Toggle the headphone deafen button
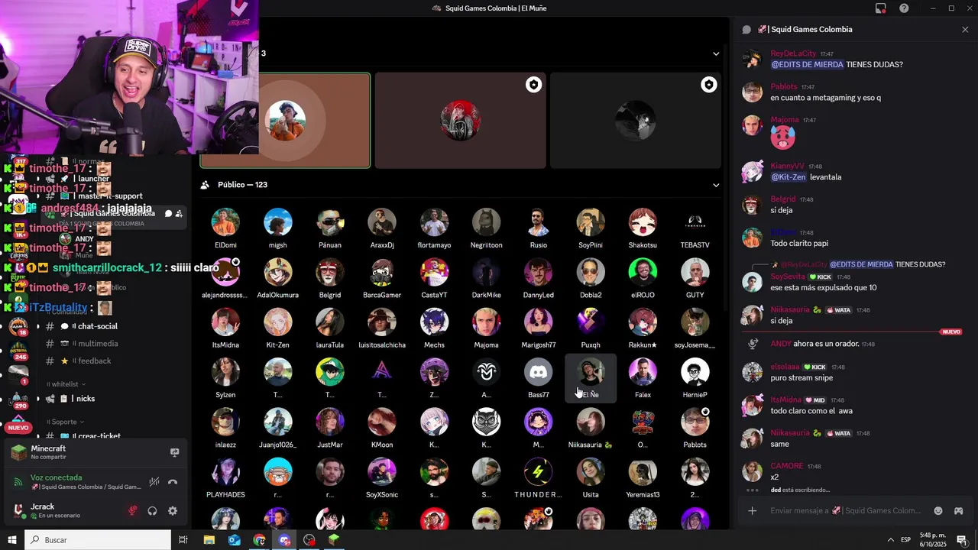978x550 pixels. [152, 511]
